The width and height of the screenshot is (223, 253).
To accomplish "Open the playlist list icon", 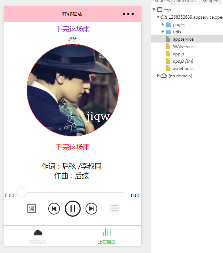I will click(114, 209).
